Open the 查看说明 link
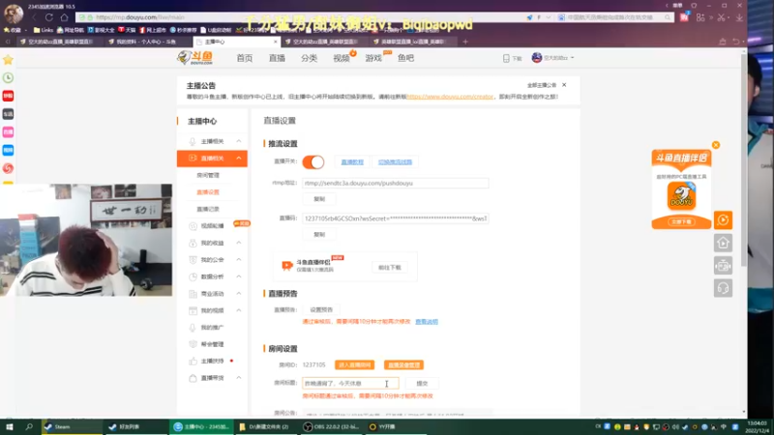Screen dimensions: 774x435 click(x=427, y=322)
